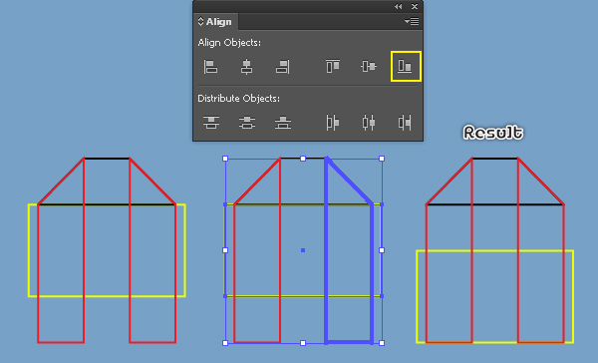The width and height of the screenshot is (598, 363).
Task: Click Vertical Distribute Top icon
Action: click(x=211, y=122)
